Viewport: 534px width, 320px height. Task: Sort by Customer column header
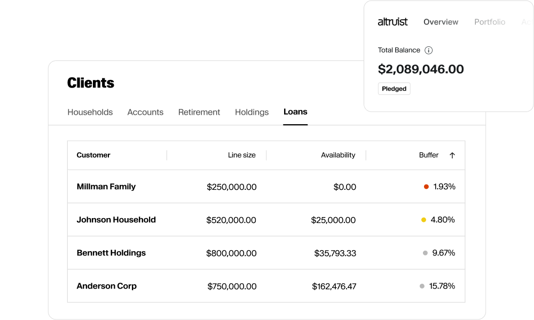coord(93,155)
